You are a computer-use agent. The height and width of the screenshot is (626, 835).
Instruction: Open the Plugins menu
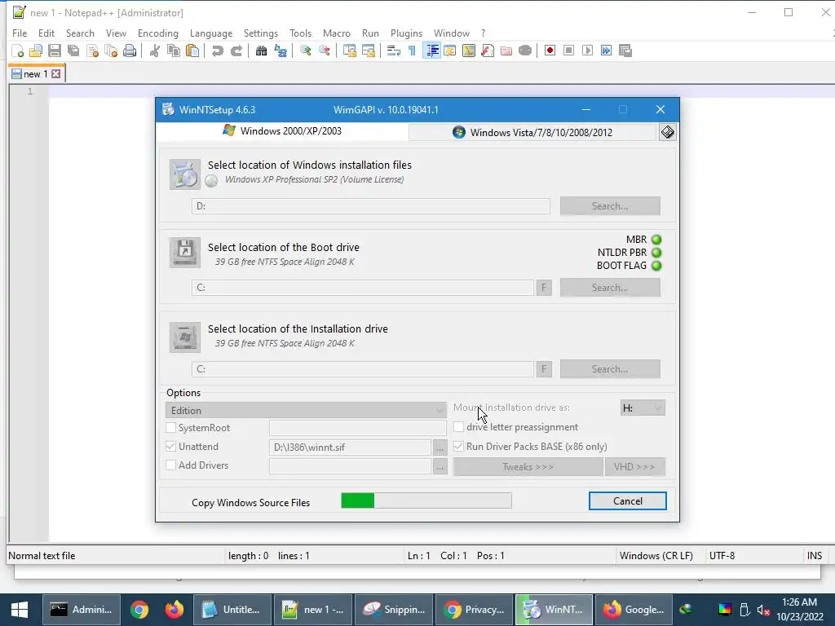coord(406,33)
